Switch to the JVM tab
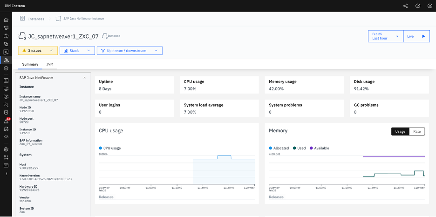Viewport: 436px width, 217px height. tap(50, 64)
